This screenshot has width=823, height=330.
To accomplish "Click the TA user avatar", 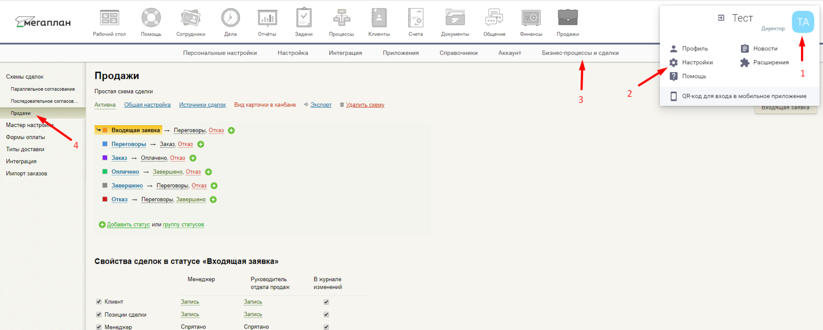I will point(803,22).
